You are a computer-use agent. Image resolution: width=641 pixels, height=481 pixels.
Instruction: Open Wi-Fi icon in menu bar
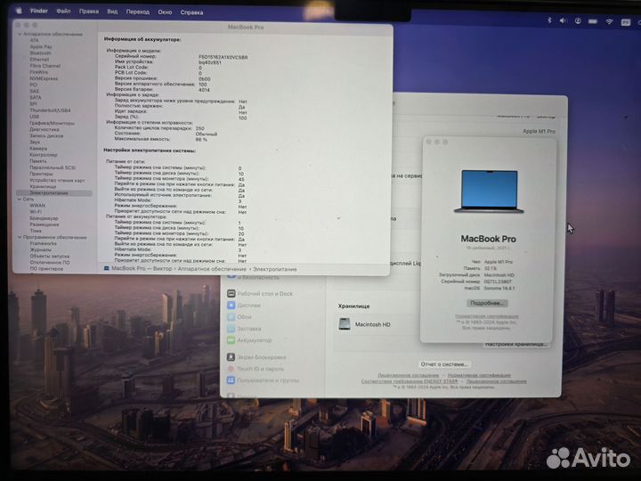[x=609, y=22]
